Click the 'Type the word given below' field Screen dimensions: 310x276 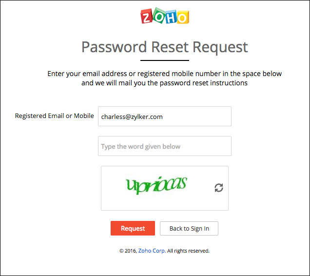click(x=164, y=146)
